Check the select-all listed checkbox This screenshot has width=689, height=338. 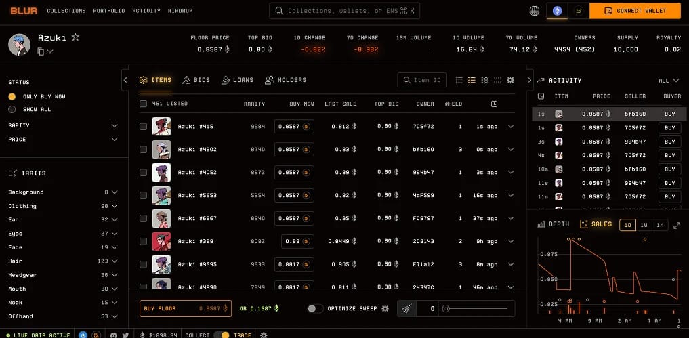coord(143,104)
